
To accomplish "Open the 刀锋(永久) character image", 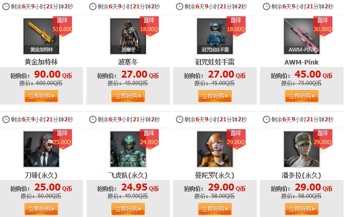I will point(41,149).
